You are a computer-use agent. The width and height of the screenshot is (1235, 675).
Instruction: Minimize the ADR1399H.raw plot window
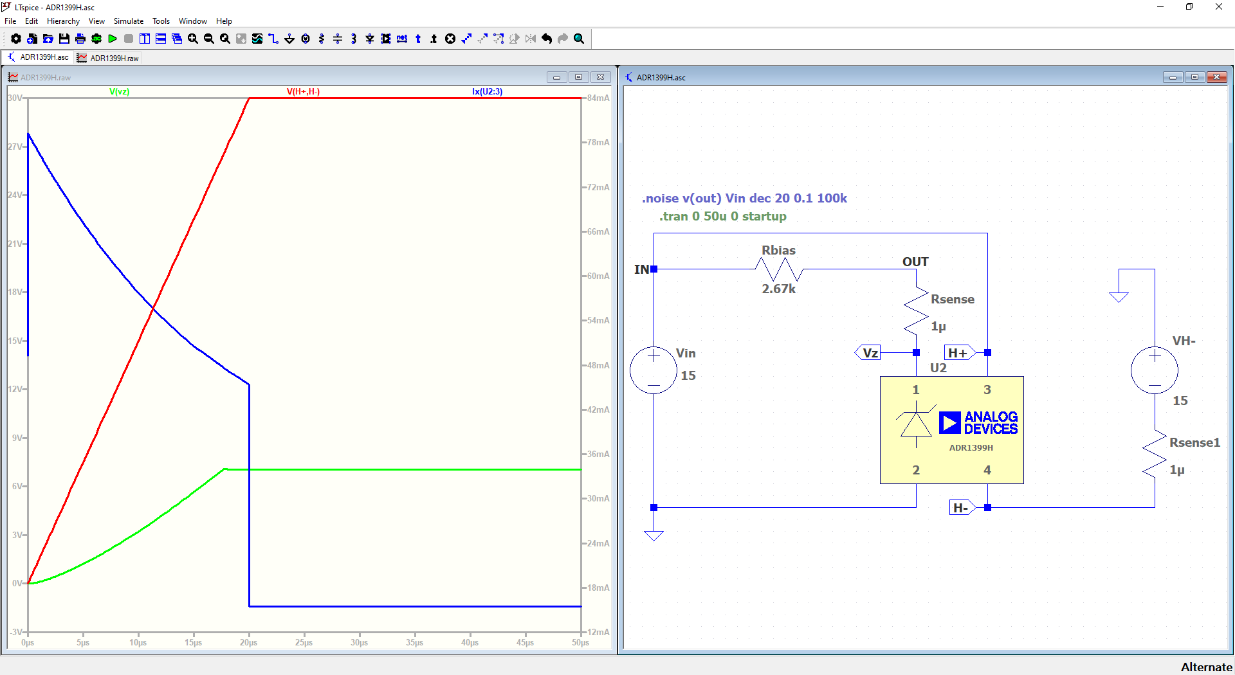coord(556,77)
